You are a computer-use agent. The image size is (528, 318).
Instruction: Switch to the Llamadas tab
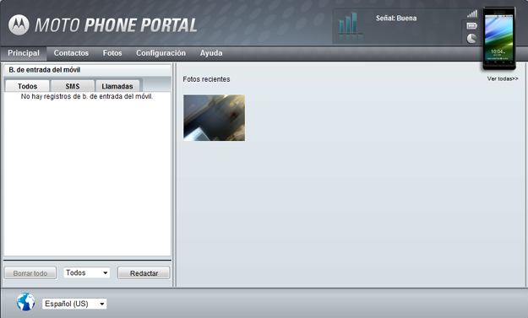tap(117, 86)
